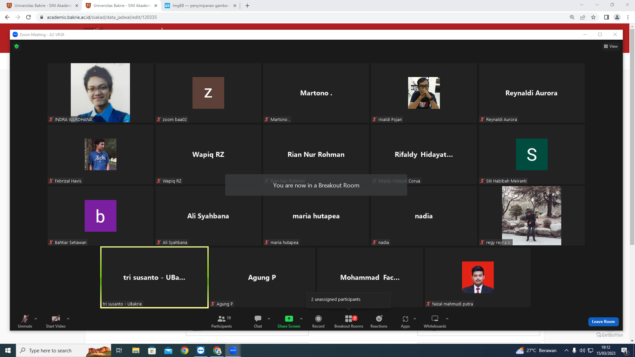Share this page from the address bar
The image size is (635, 357).
(583, 17)
